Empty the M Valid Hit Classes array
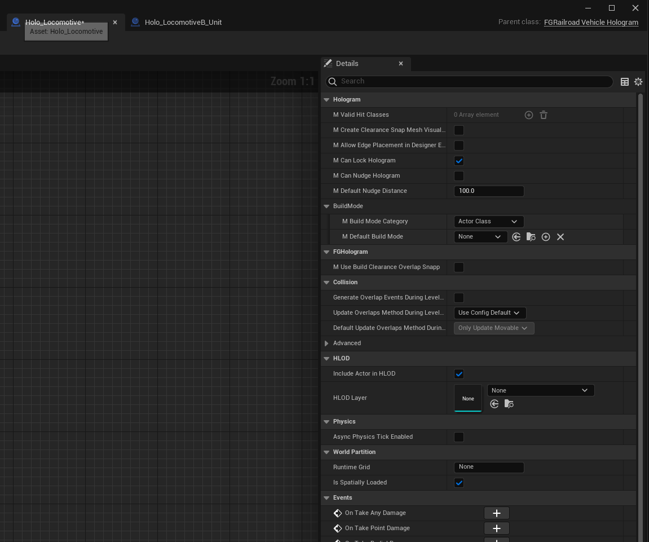Screen dimensions: 649x542 [x=544, y=115]
